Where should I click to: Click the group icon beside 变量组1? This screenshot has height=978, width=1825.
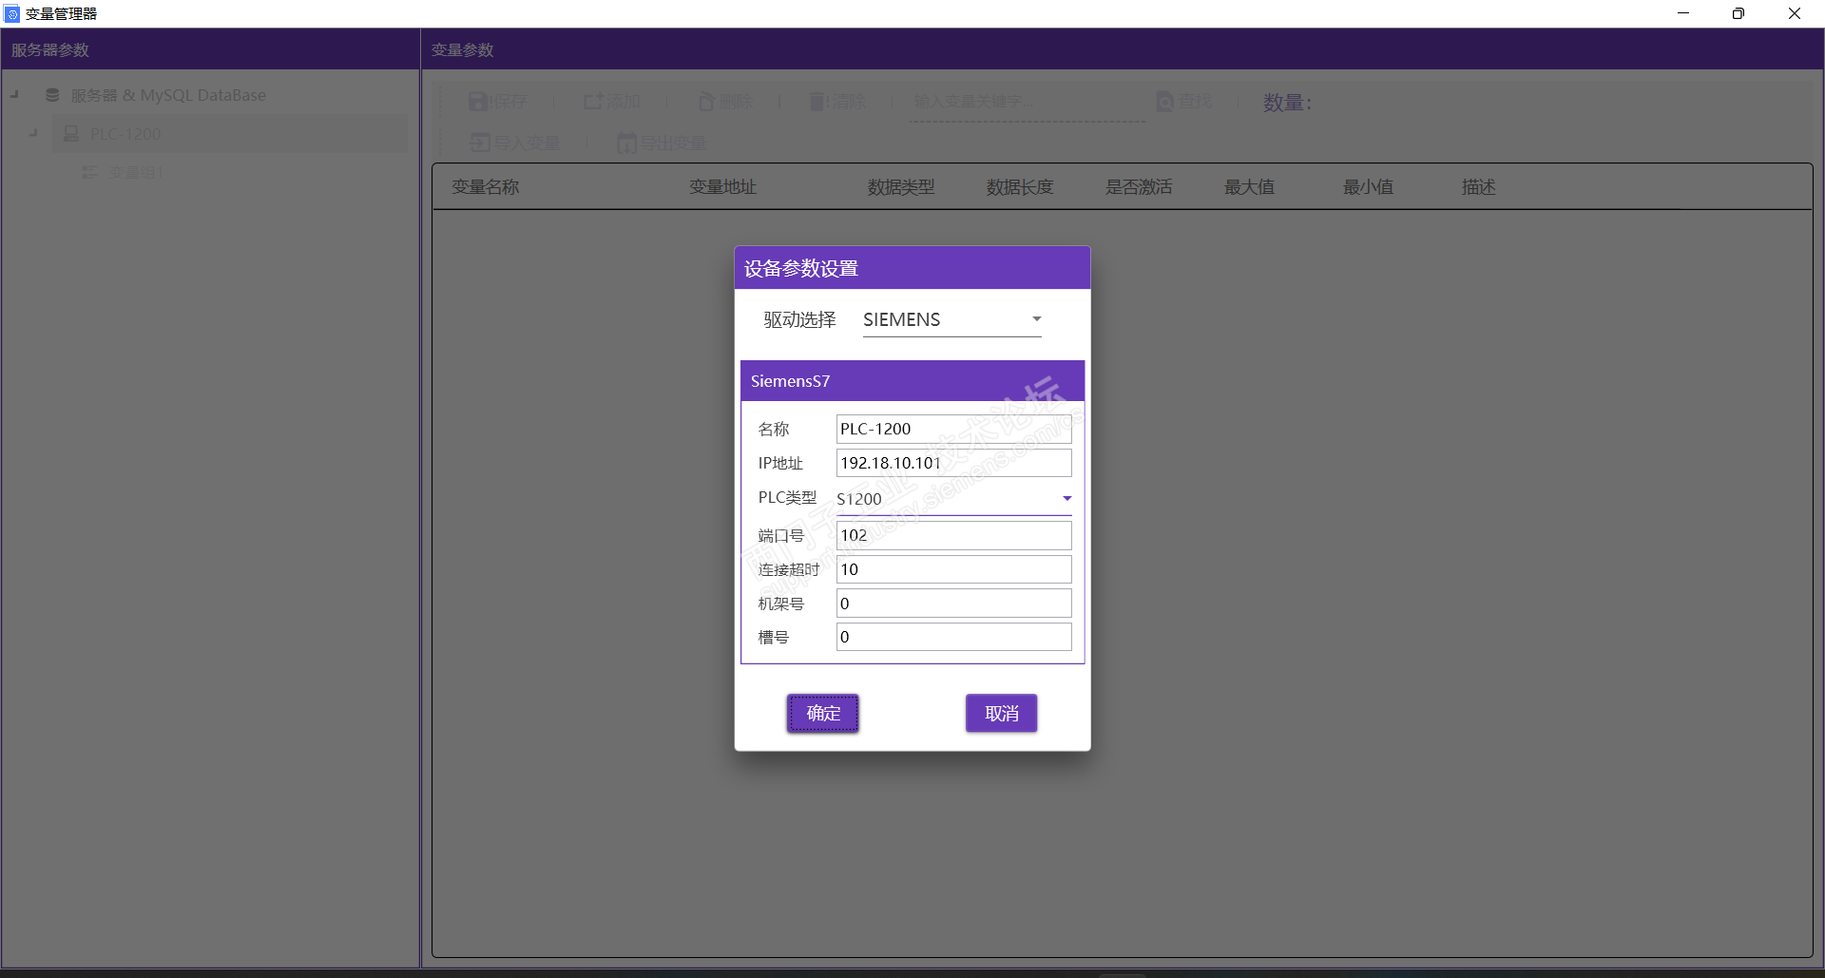click(x=89, y=172)
